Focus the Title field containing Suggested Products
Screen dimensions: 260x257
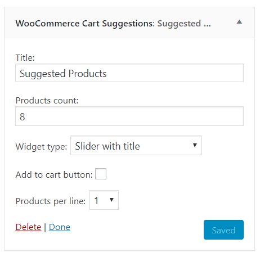click(129, 73)
